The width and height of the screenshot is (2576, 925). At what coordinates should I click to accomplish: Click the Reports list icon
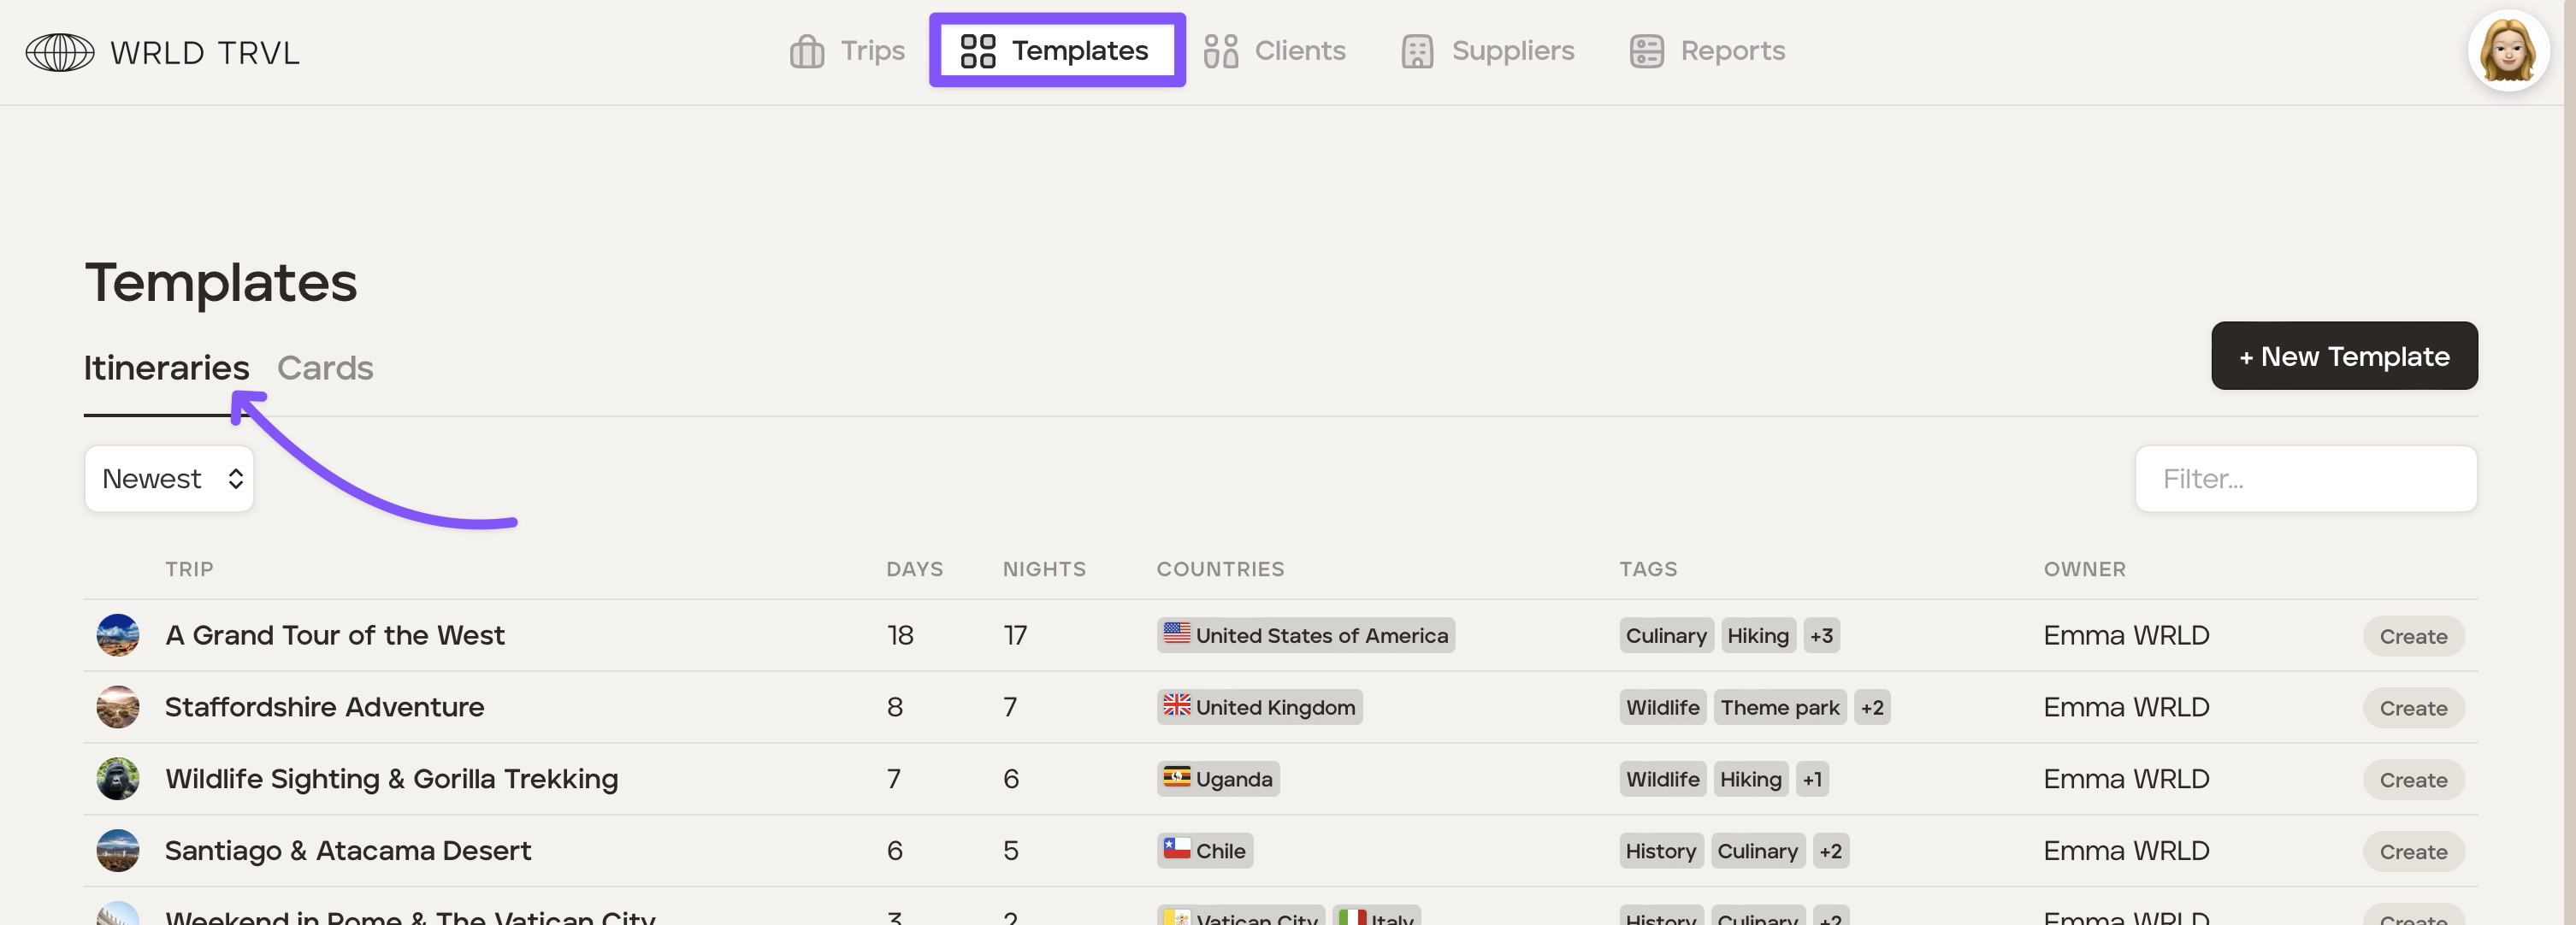1646,51
